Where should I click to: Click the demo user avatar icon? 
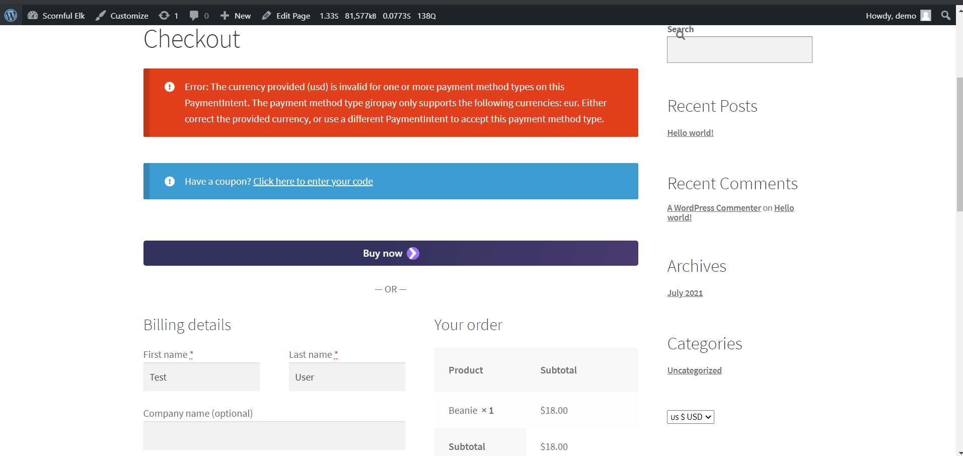click(x=926, y=15)
